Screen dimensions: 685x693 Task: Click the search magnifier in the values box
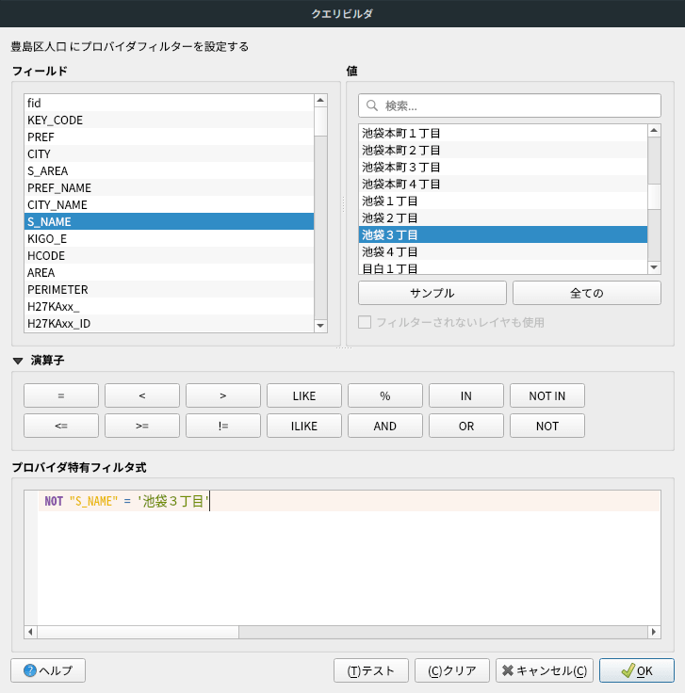pyautogui.click(x=372, y=105)
